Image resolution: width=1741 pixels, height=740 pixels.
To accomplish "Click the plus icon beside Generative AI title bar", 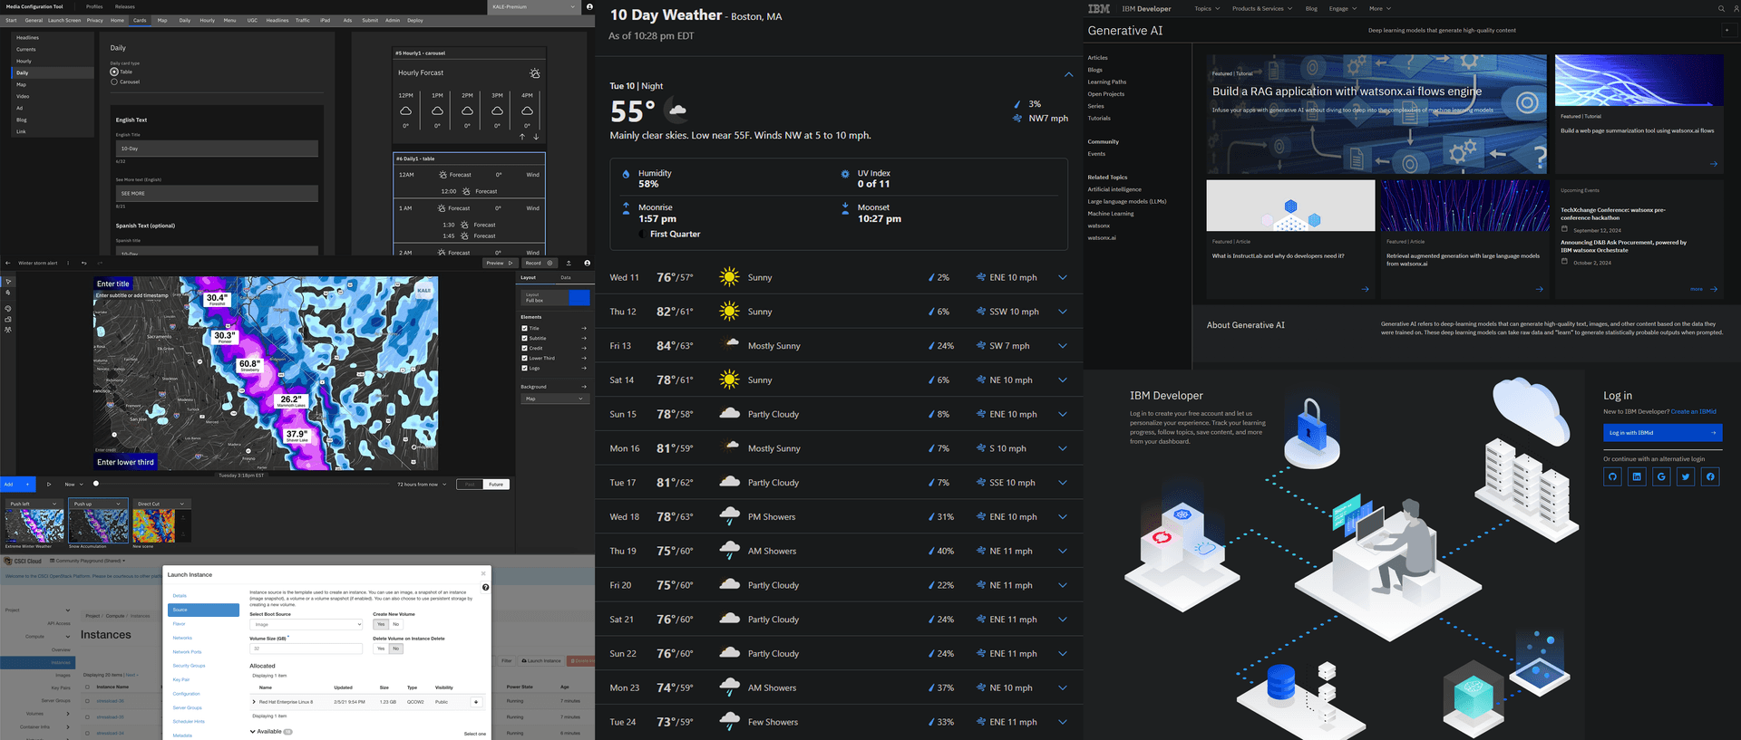I will coord(1726,30).
